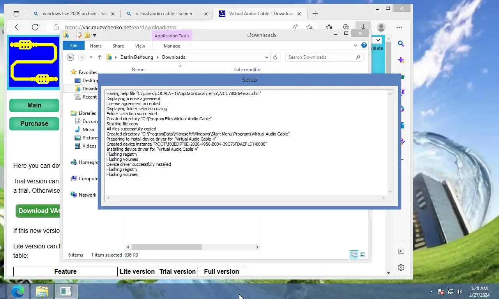Viewport: 499px width, 299px height.
Task: Switch Explorer to large icons view
Action: click(363, 255)
